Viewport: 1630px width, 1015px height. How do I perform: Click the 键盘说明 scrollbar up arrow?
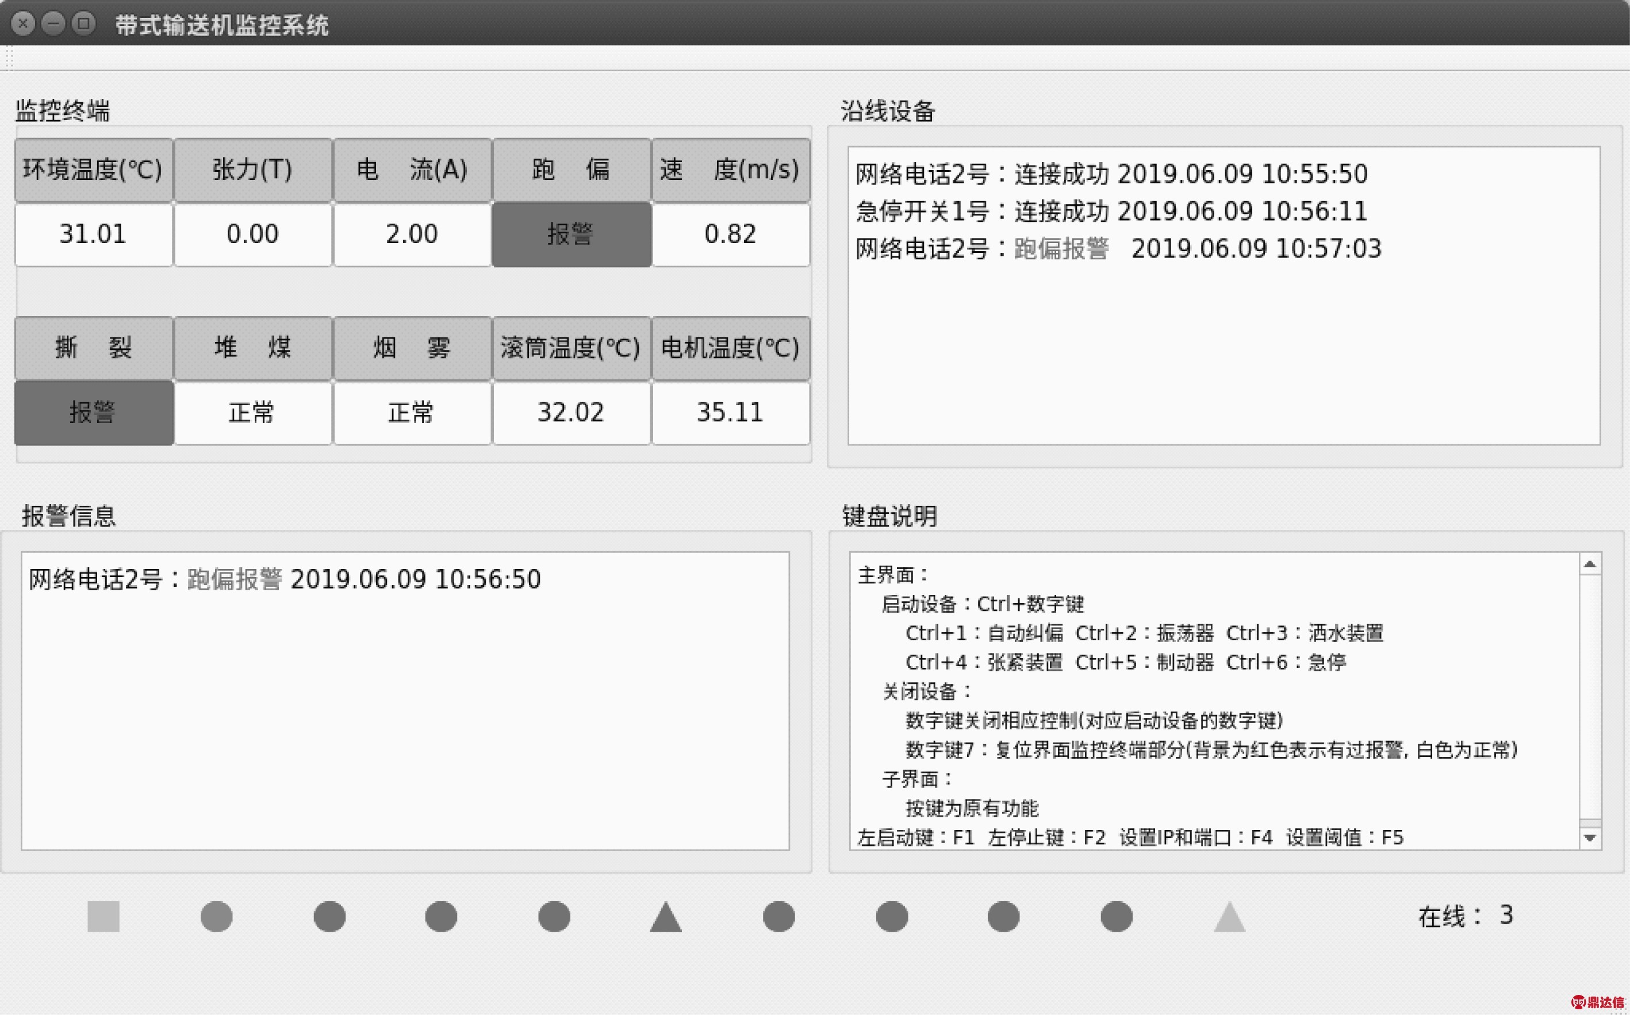click(x=1590, y=564)
